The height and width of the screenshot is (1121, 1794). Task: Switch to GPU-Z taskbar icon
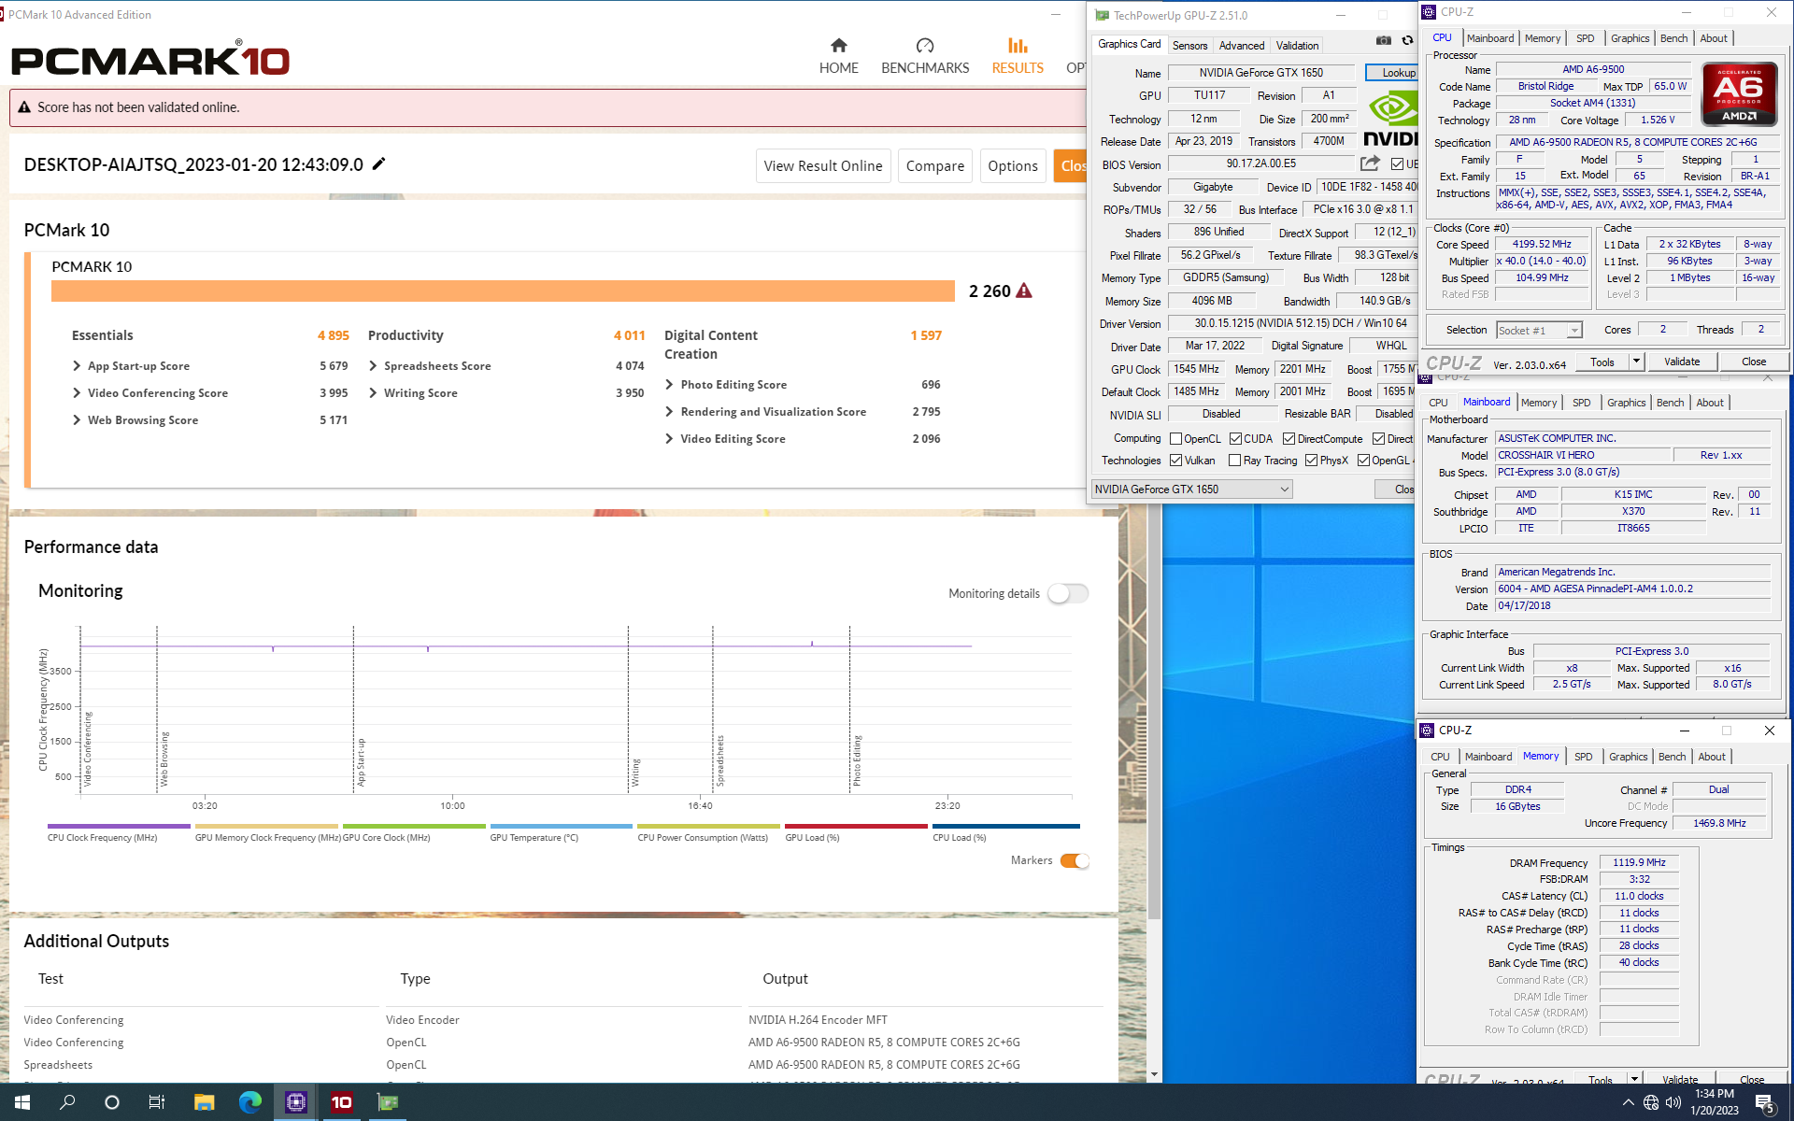[387, 1102]
